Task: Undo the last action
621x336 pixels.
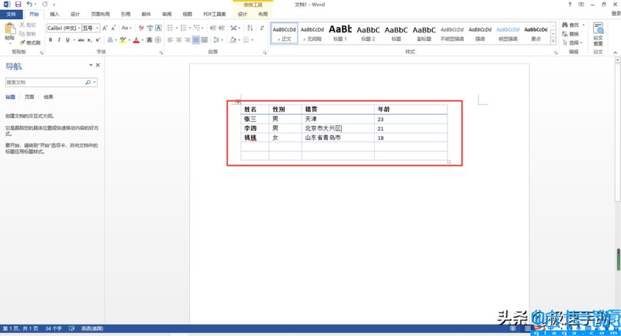Action: 30,4
